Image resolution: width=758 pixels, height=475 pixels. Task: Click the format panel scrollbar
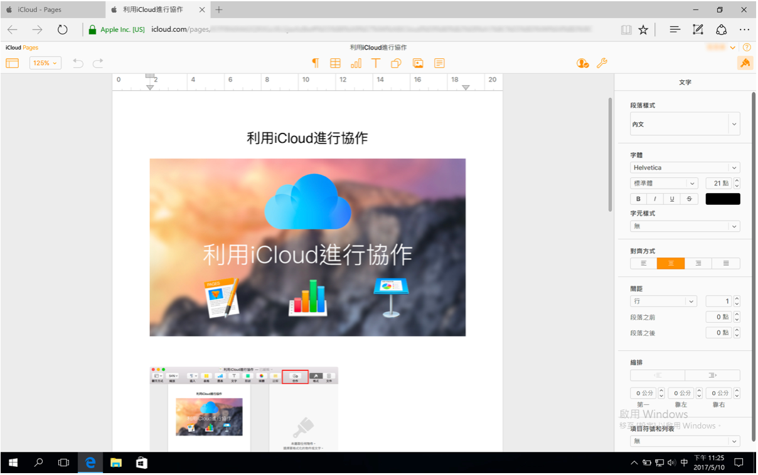pyautogui.click(x=754, y=268)
